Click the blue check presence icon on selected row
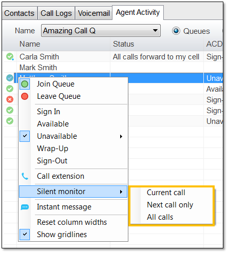 point(10,78)
